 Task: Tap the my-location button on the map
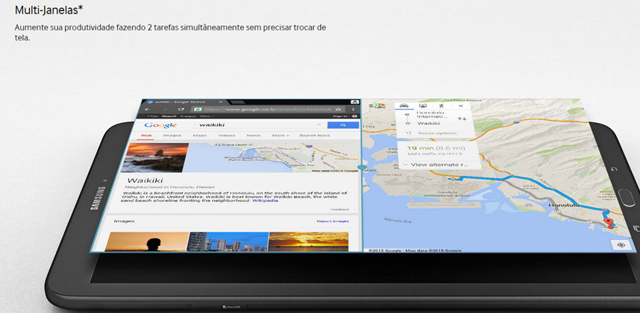click(621, 244)
